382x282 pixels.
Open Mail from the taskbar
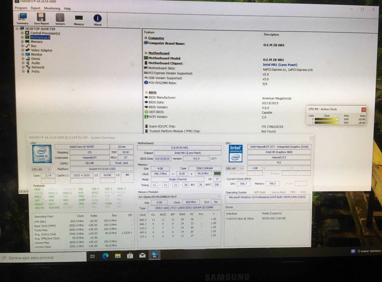[x=142, y=255]
